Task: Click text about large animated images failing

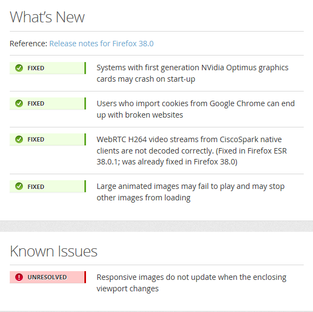Action: tap(191, 192)
